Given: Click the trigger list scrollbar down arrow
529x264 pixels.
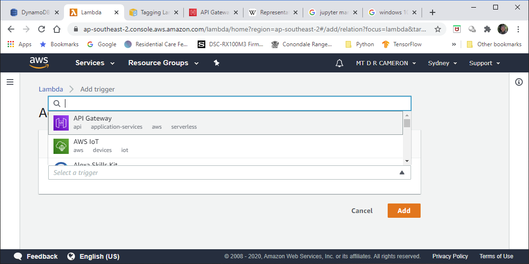Looking at the screenshot, I should pyautogui.click(x=407, y=161).
